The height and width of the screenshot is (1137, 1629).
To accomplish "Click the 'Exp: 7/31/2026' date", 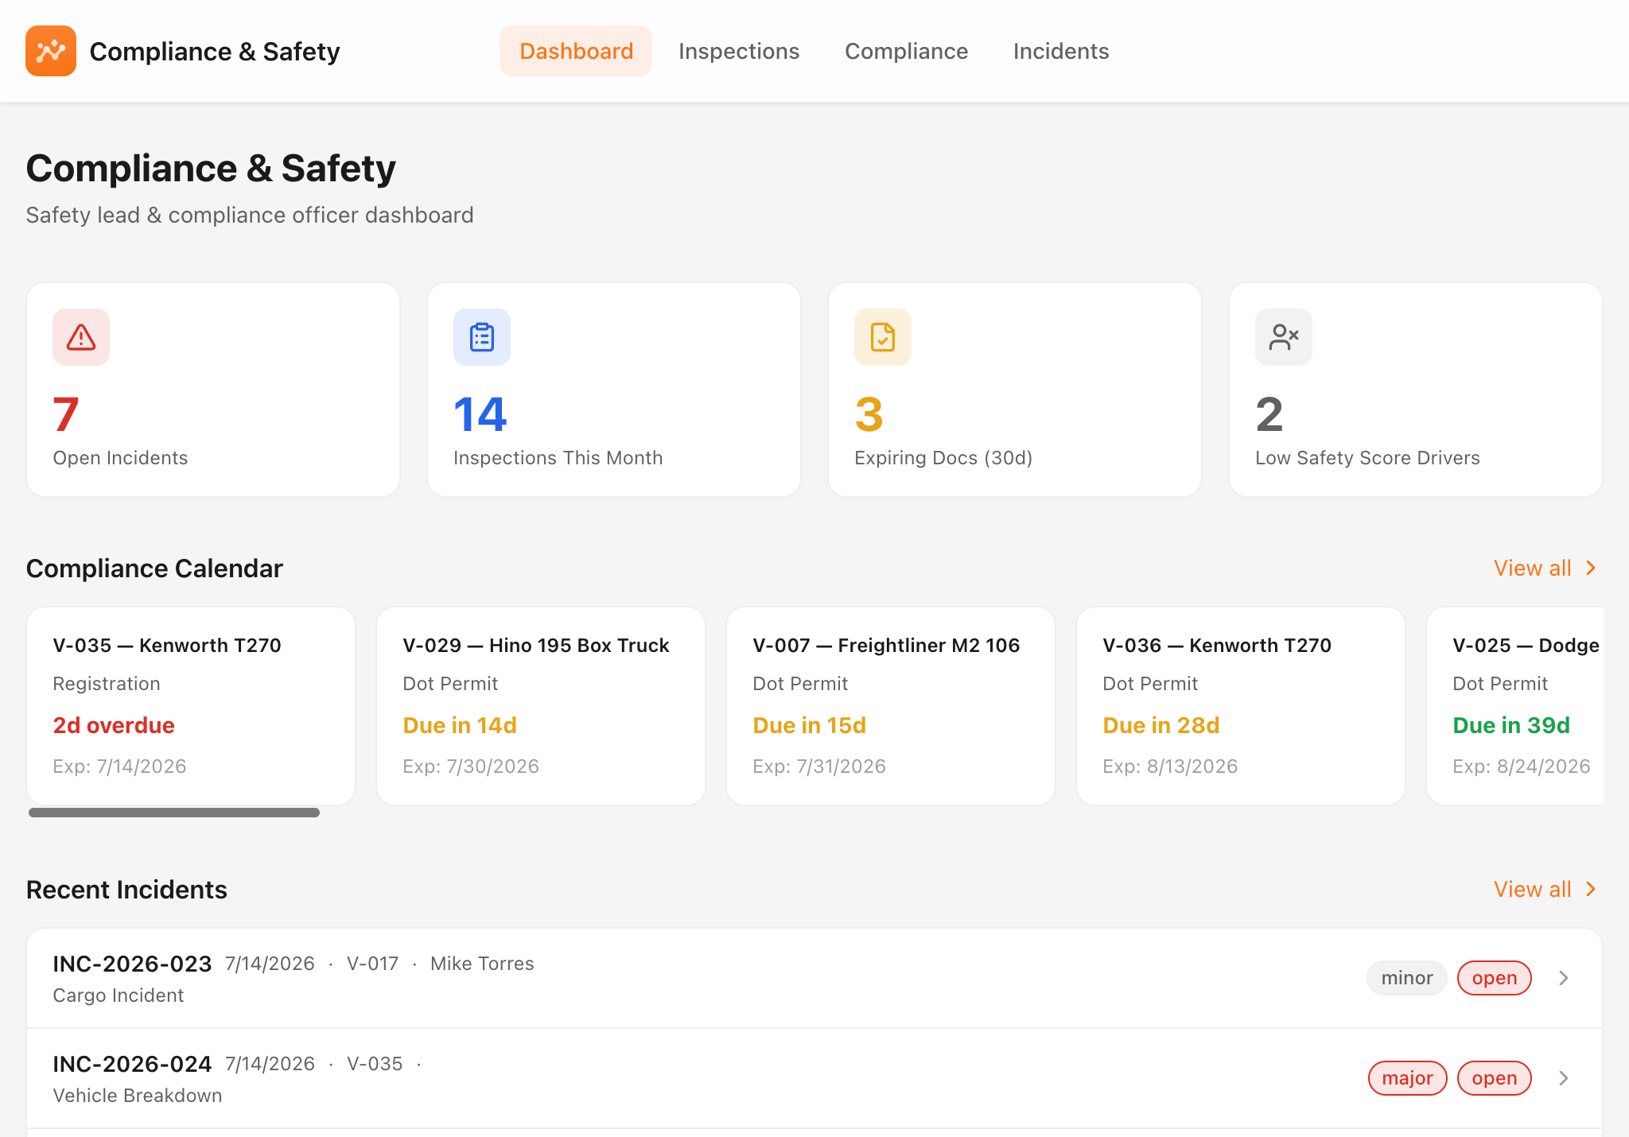I will point(819,766).
